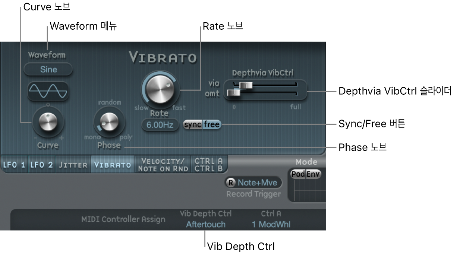Switch to the LFO 2 tab
Image resolution: width=457 pixels, height=254 pixels.
[x=41, y=165]
